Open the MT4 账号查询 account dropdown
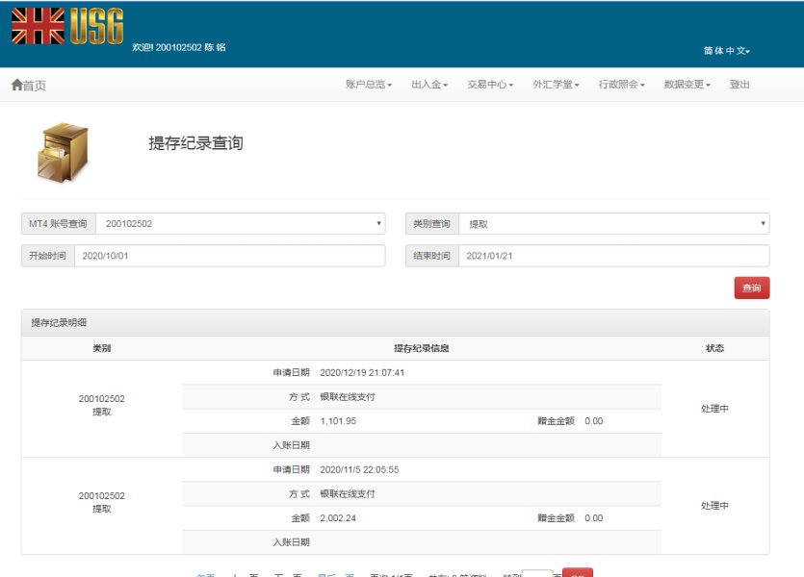This screenshot has height=577, width=804. pyautogui.click(x=240, y=224)
